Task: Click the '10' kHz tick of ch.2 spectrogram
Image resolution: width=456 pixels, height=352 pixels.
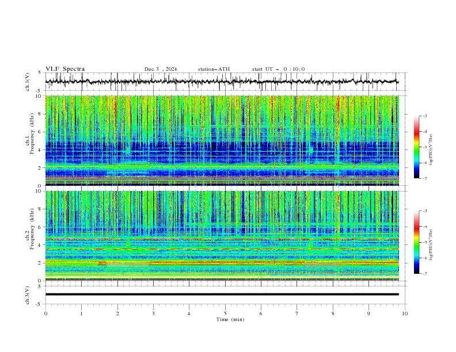Action: (x=39, y=191)
